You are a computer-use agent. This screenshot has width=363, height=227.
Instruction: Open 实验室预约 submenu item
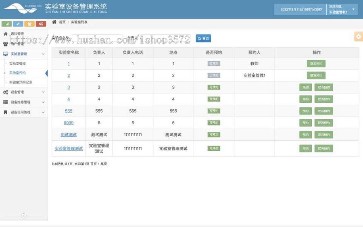point(17,73)
